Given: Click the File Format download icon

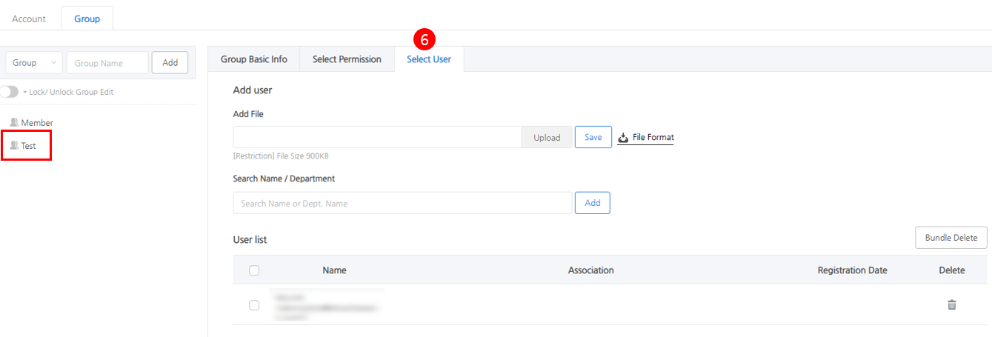Looking at the screenshot, I should [623, 138].
